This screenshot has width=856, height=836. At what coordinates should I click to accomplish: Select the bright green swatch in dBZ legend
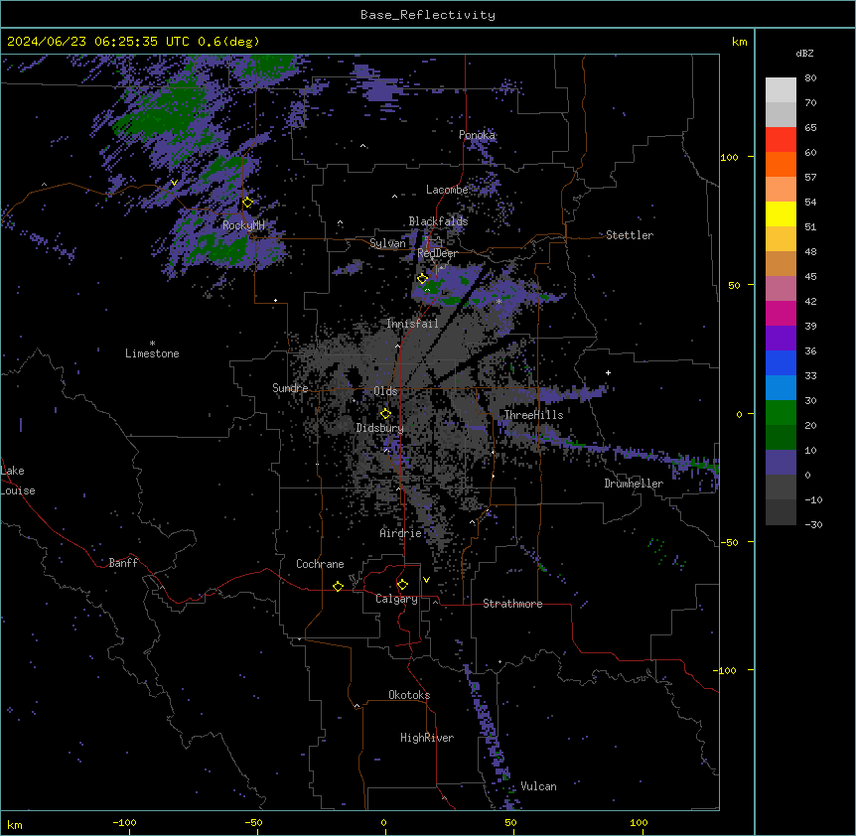coord(781,413)
